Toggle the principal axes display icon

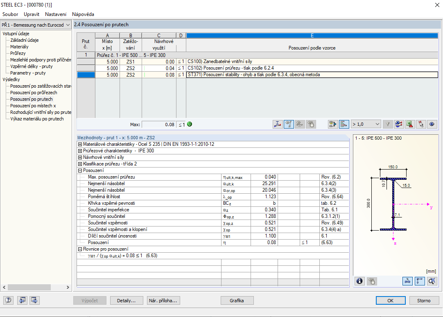(420, 281)
